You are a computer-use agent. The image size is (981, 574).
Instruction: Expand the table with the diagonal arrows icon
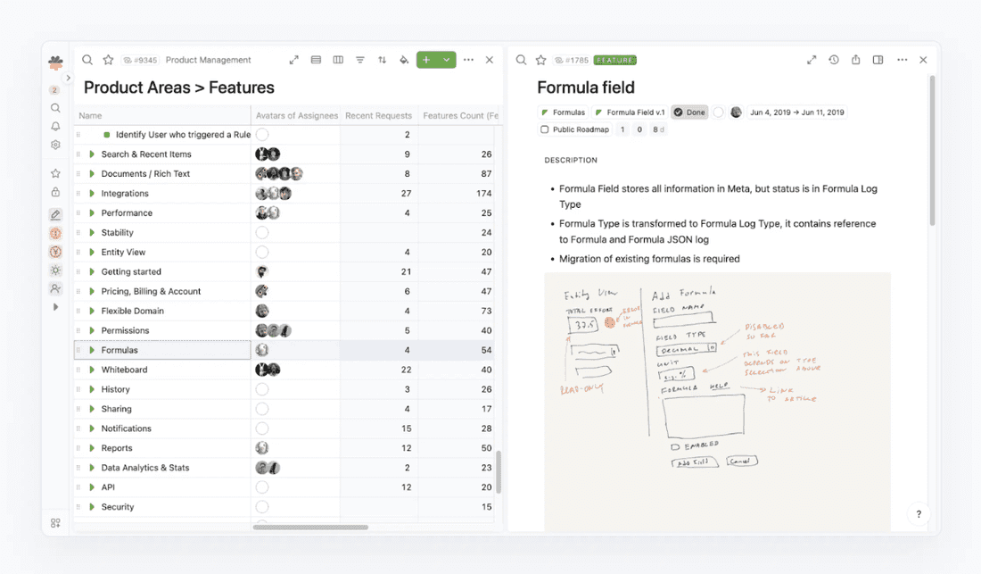click(x=294, y=59)
